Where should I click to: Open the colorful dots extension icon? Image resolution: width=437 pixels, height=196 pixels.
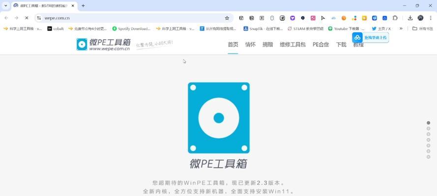(354, 18)
